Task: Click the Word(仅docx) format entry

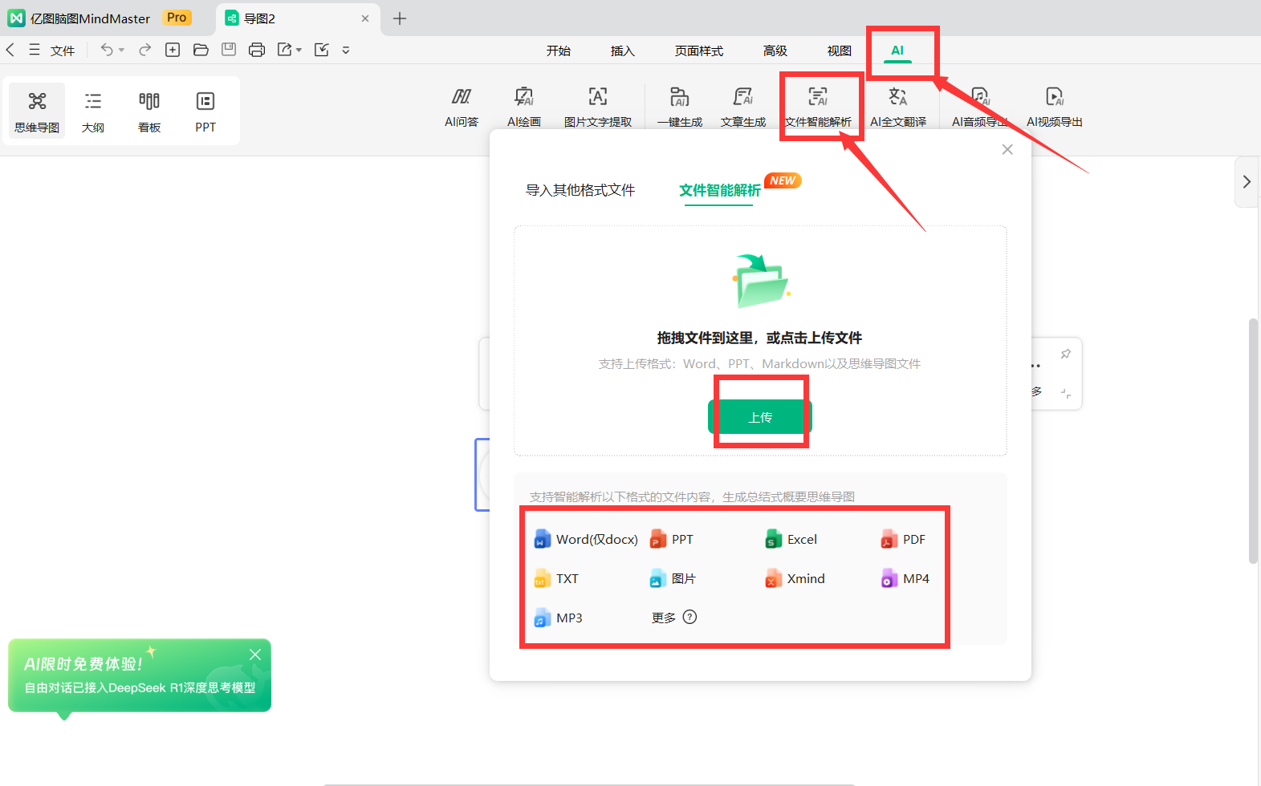Action: (586, 539)
